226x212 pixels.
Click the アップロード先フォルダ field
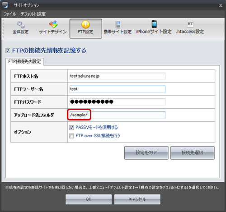[118, 115]
